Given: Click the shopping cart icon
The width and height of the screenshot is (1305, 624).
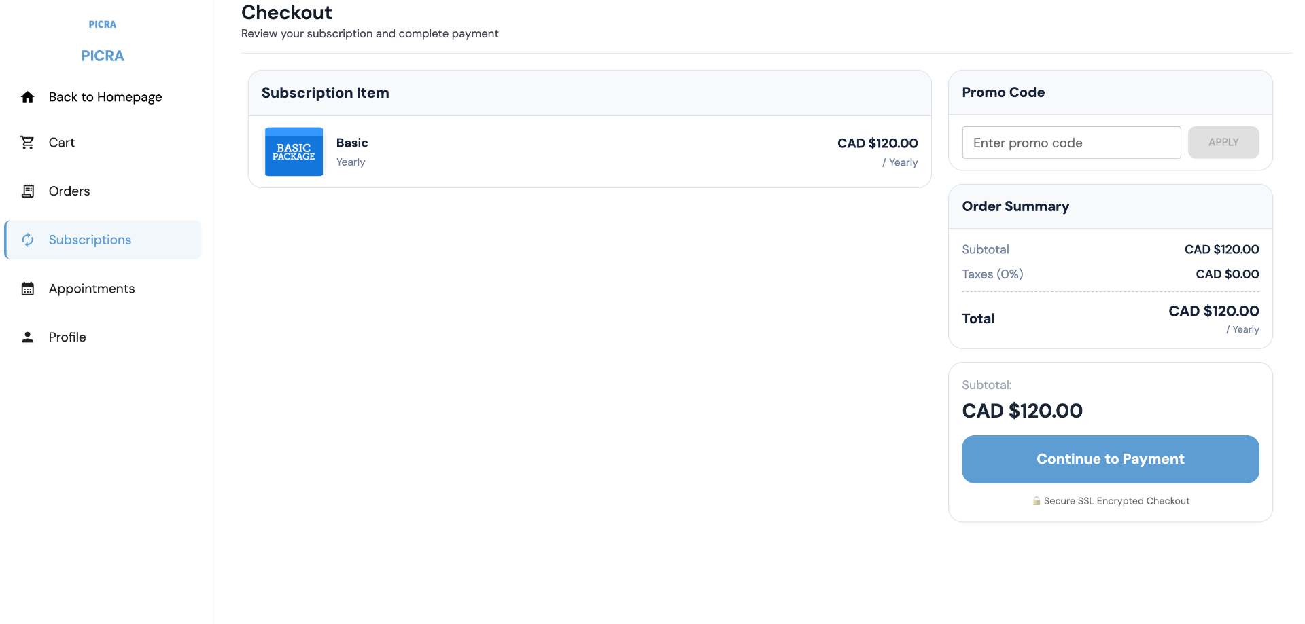Looking at the screenshot, I should point(27,143).
